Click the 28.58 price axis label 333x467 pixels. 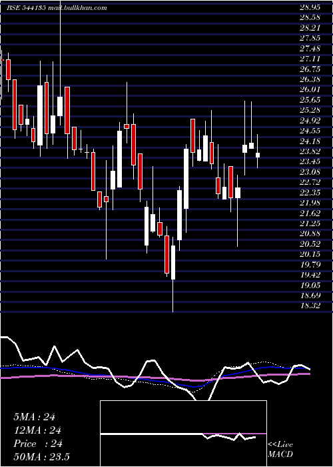(310, 17)
